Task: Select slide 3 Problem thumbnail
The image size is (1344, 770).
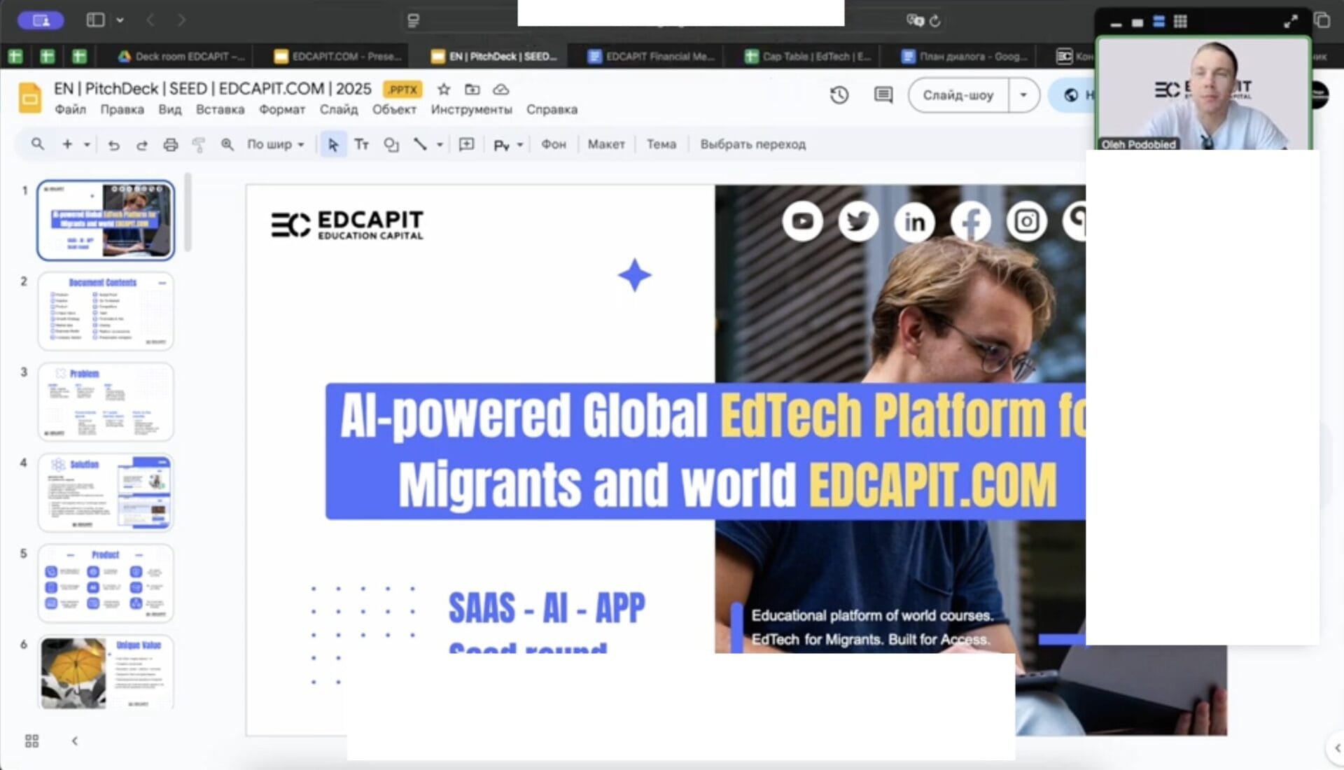Action: [106, 402]
